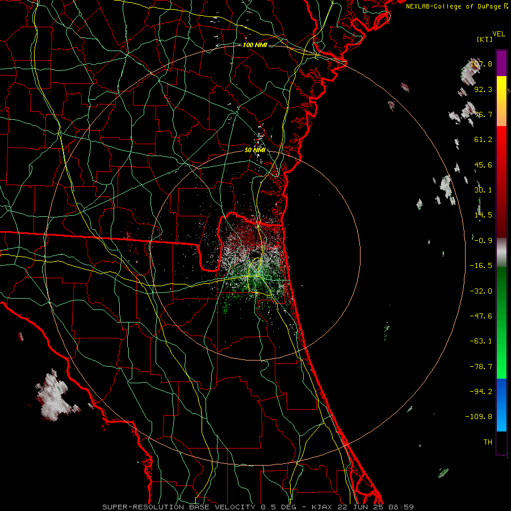Viewport: 511px width, 511px height.
Task: Select the 30.1 scale value
Action: pyautogui.click(x=483, y=190)
